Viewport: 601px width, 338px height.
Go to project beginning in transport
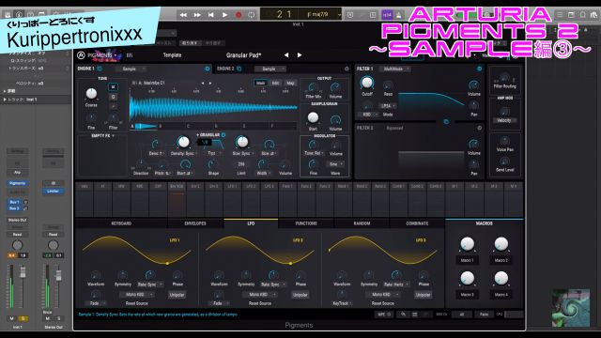(x=210, y=15)
